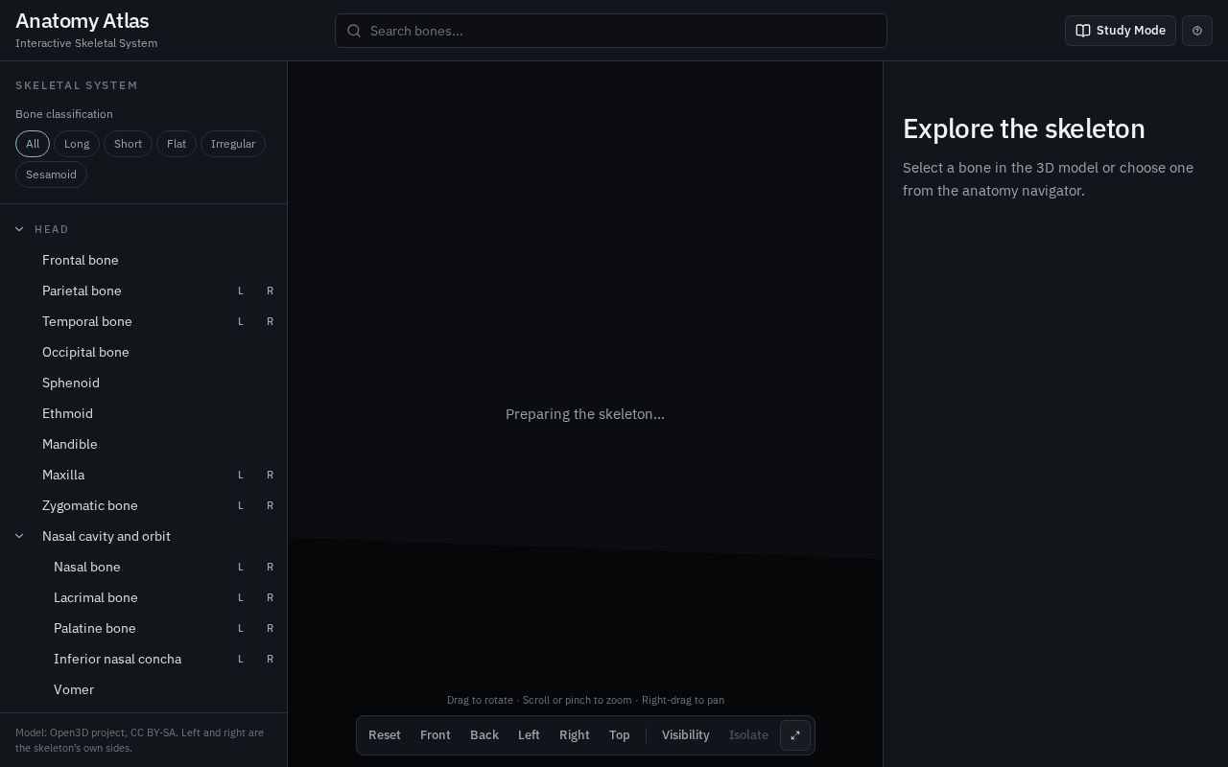This screenshot has height=767, width=1228.
Task: Switch to Front view
Action: click(436, 735)
